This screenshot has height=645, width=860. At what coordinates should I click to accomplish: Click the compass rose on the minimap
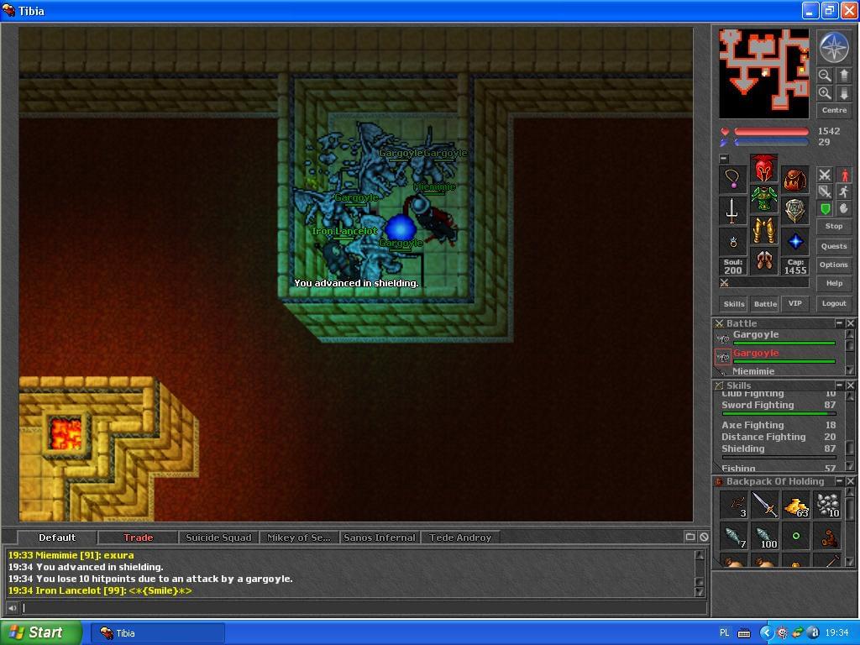coord(834,47)
